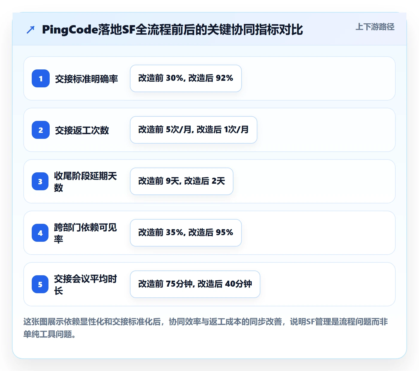419x371 pixels.
Task: Click the number 2 badge
Action: (x=41, y=130)
